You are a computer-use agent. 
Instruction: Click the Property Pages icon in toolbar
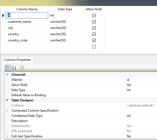22,68
